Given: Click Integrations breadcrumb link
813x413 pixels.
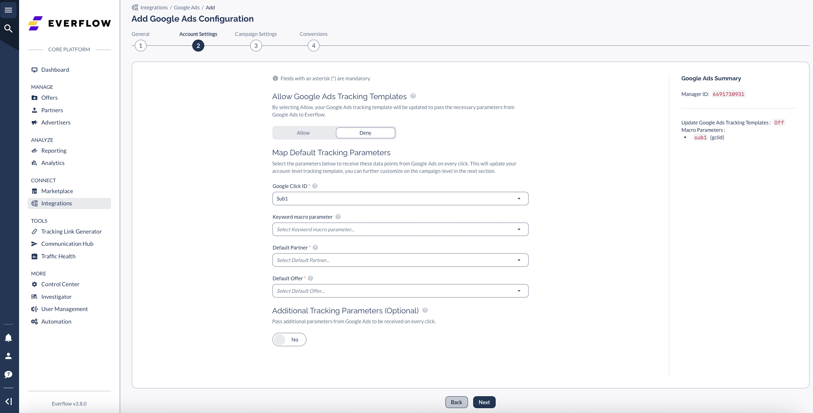Looking at the screenshot, I should point(154,8).
